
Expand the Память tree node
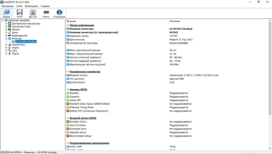[x=6, y=30]
